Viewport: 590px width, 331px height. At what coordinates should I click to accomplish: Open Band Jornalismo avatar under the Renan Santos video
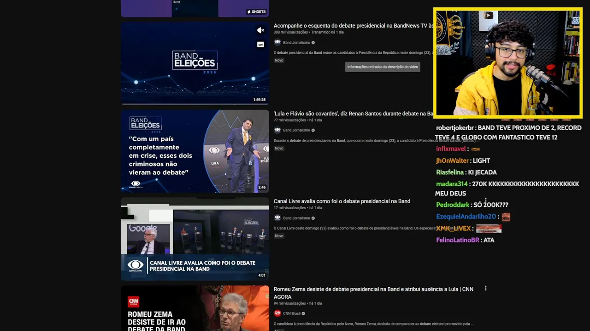[x=277, y=130]
